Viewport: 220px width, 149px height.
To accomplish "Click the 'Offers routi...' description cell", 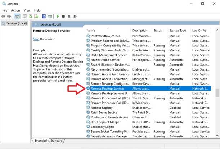I will tap(141, 117).
